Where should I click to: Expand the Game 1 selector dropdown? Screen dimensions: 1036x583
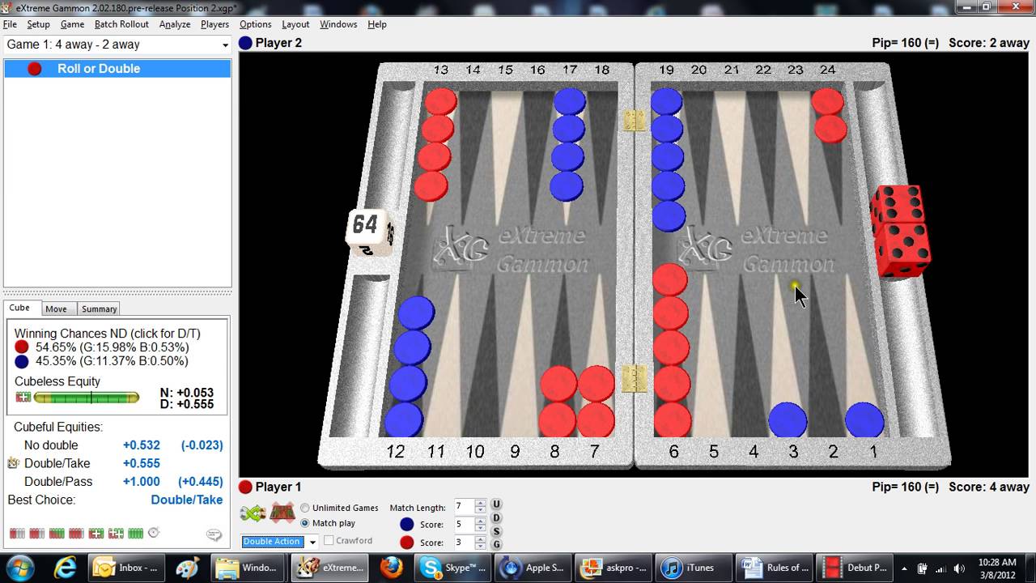pos(225,45)
